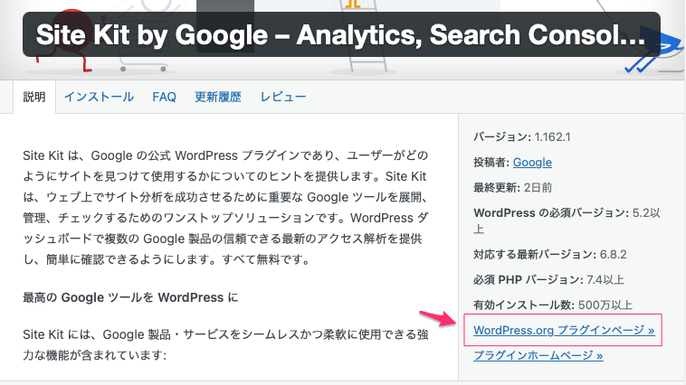Switch to the インストール tab
Viewport: 686px width, 385px height.
tap(99, 97)
